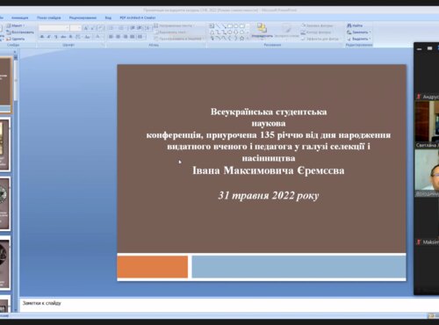
Task: Align text left
Action: (x=111, y=37)
